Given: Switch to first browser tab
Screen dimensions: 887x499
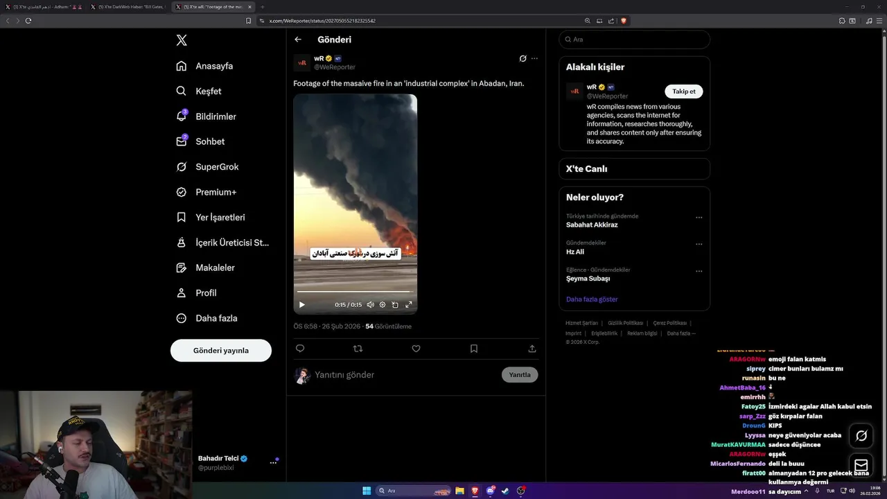Looking at the screenshot, I should (x=45, y=7).
